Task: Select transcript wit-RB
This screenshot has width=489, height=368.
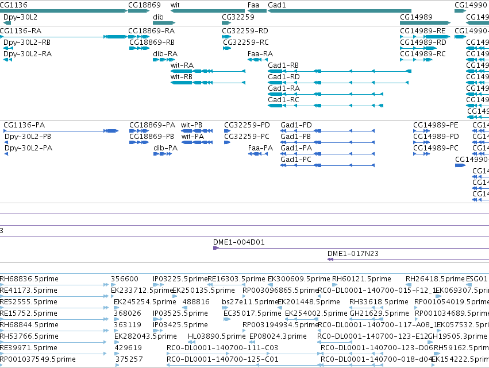Action: point(208,83)
